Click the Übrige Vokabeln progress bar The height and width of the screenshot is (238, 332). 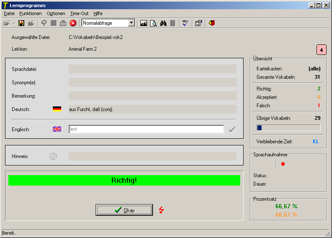(288, 128)
